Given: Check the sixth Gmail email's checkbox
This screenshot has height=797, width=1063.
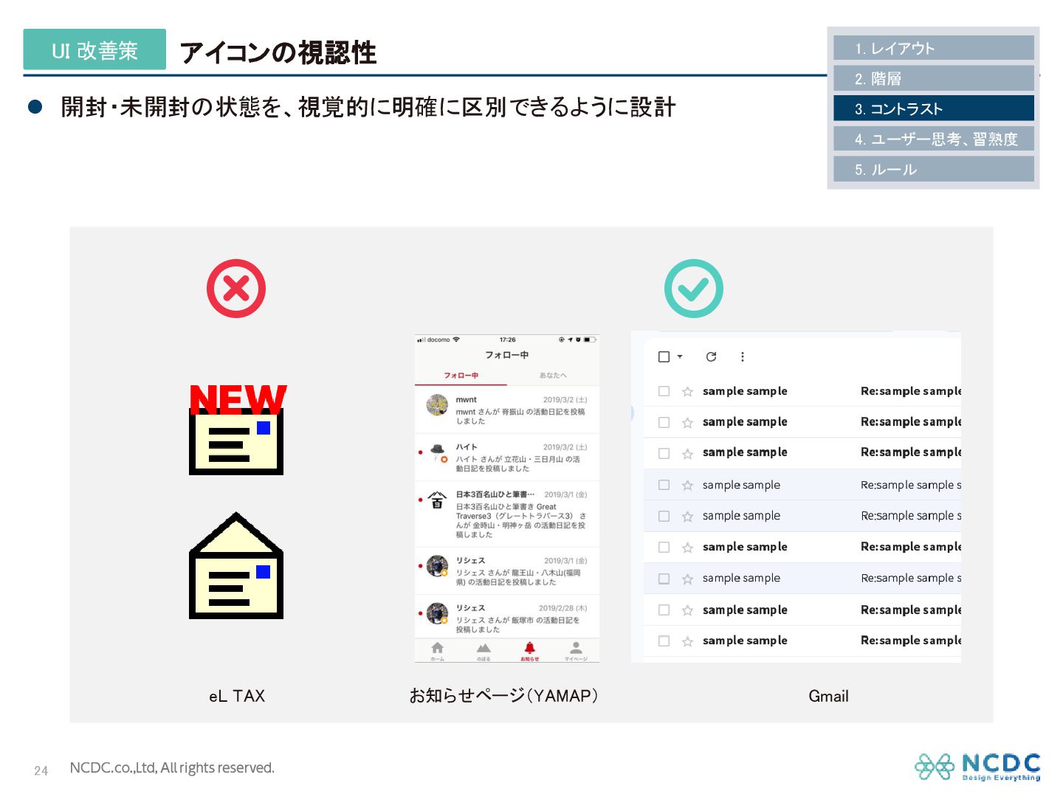Looking at the screenshot, I should 664,547.
